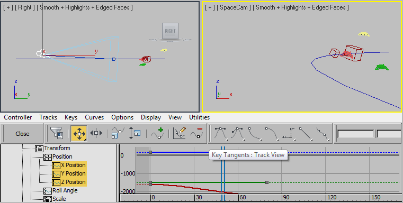
Task: Open the SpaceCam viewport label menu
Action: click(x=234, y=7)
